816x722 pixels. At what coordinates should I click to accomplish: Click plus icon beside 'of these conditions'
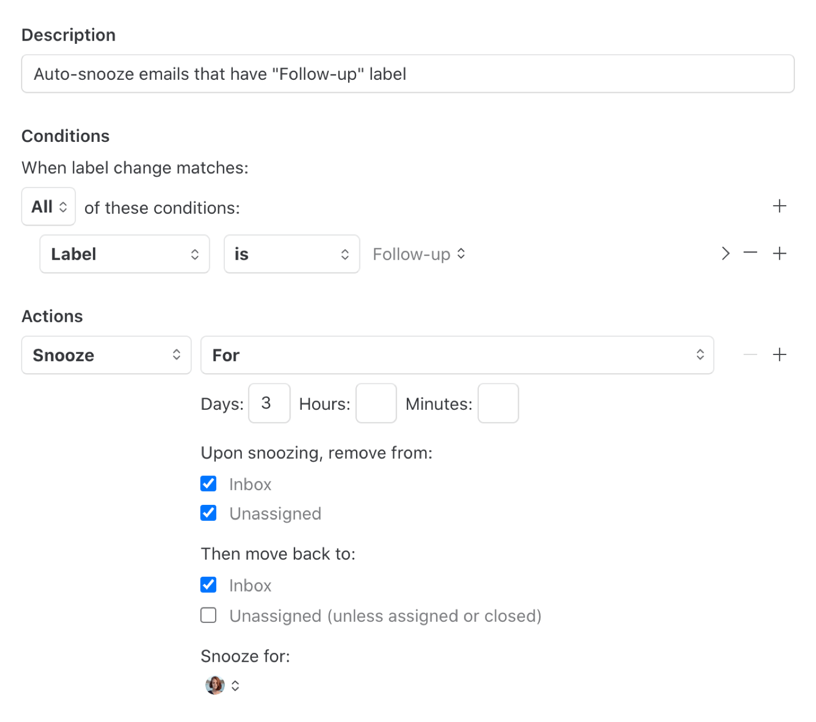(779, 206)
